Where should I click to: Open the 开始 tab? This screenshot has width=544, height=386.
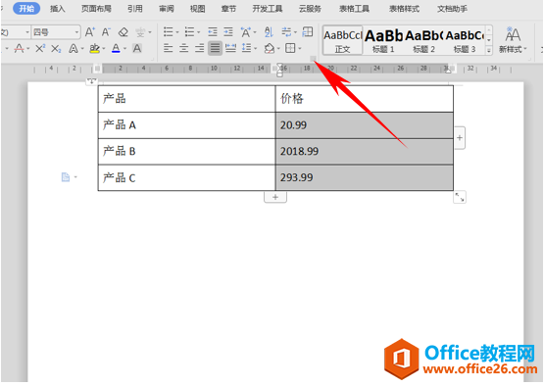(26, 8)
